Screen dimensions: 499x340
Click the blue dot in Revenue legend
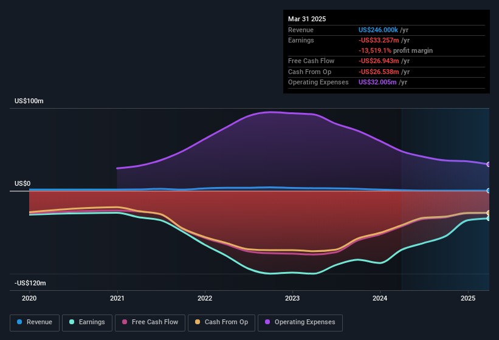[x=19, y=322]
